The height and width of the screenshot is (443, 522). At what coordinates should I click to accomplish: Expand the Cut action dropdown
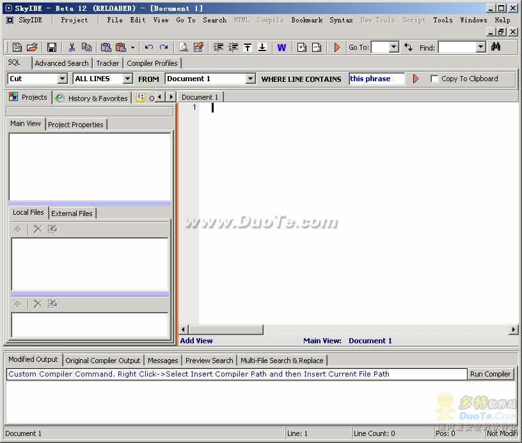[x=62, y=79]
